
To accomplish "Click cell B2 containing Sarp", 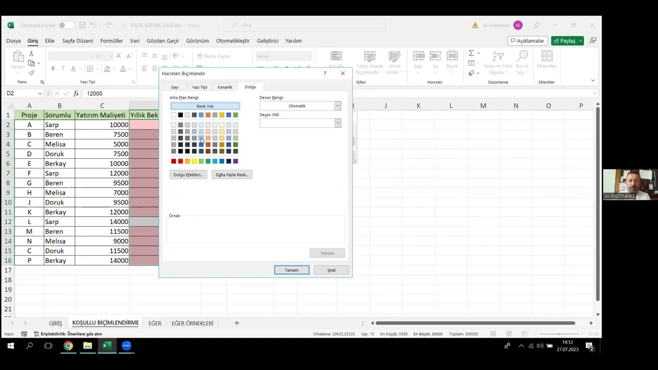I will (59, 125).
